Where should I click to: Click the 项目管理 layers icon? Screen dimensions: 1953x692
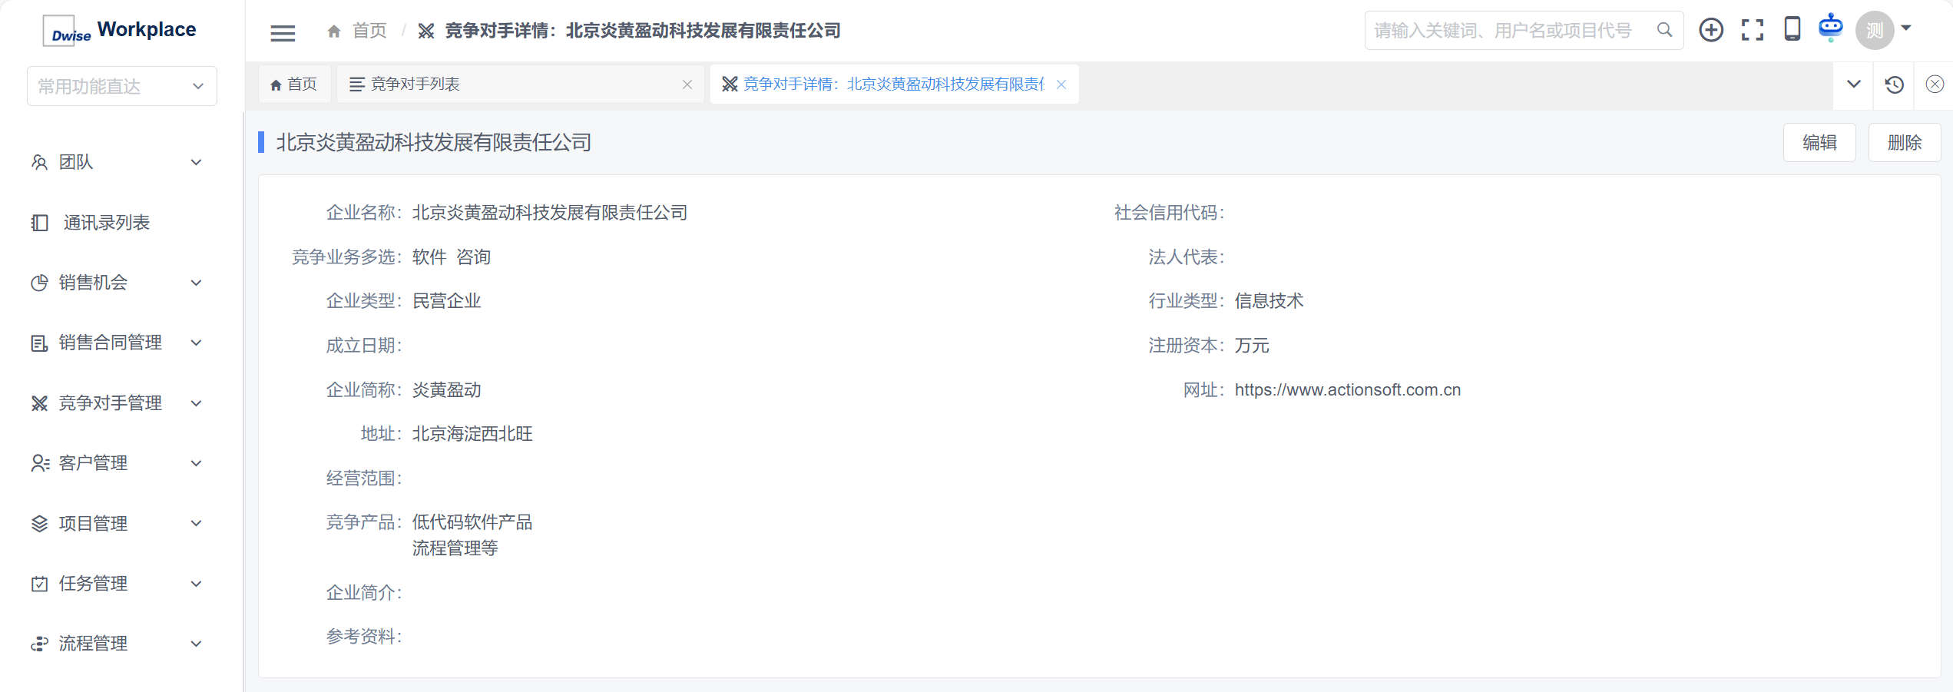coord(39,524)
